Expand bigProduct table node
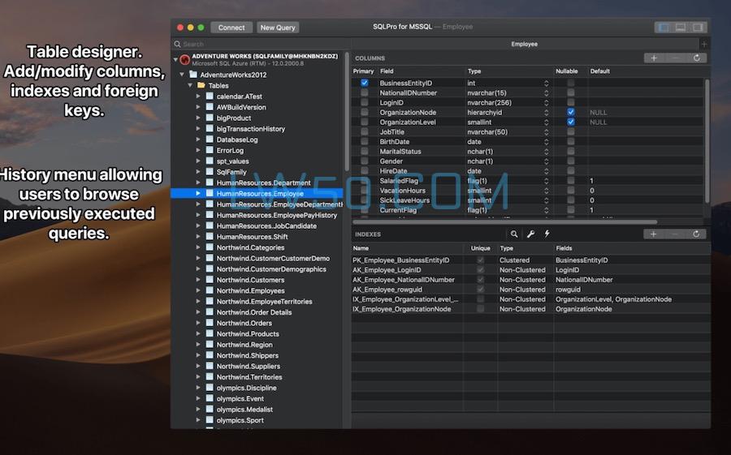Image resolution: width=731 pixels, height=455 pixels. (198, 118)
